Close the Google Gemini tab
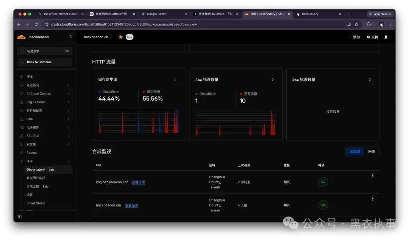The height and width of the screenshot is (240, 409). coord(186,14)
